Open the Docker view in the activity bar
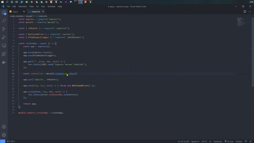 pyautogui.click(x=4, y=62)
